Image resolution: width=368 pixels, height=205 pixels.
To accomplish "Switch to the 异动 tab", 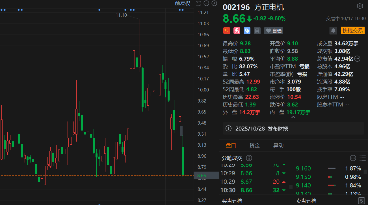I will pos(278,146).
